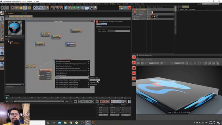Go to the end of the timeline
Viewport: 222px width, 125px height.
(x=97, y=101)
